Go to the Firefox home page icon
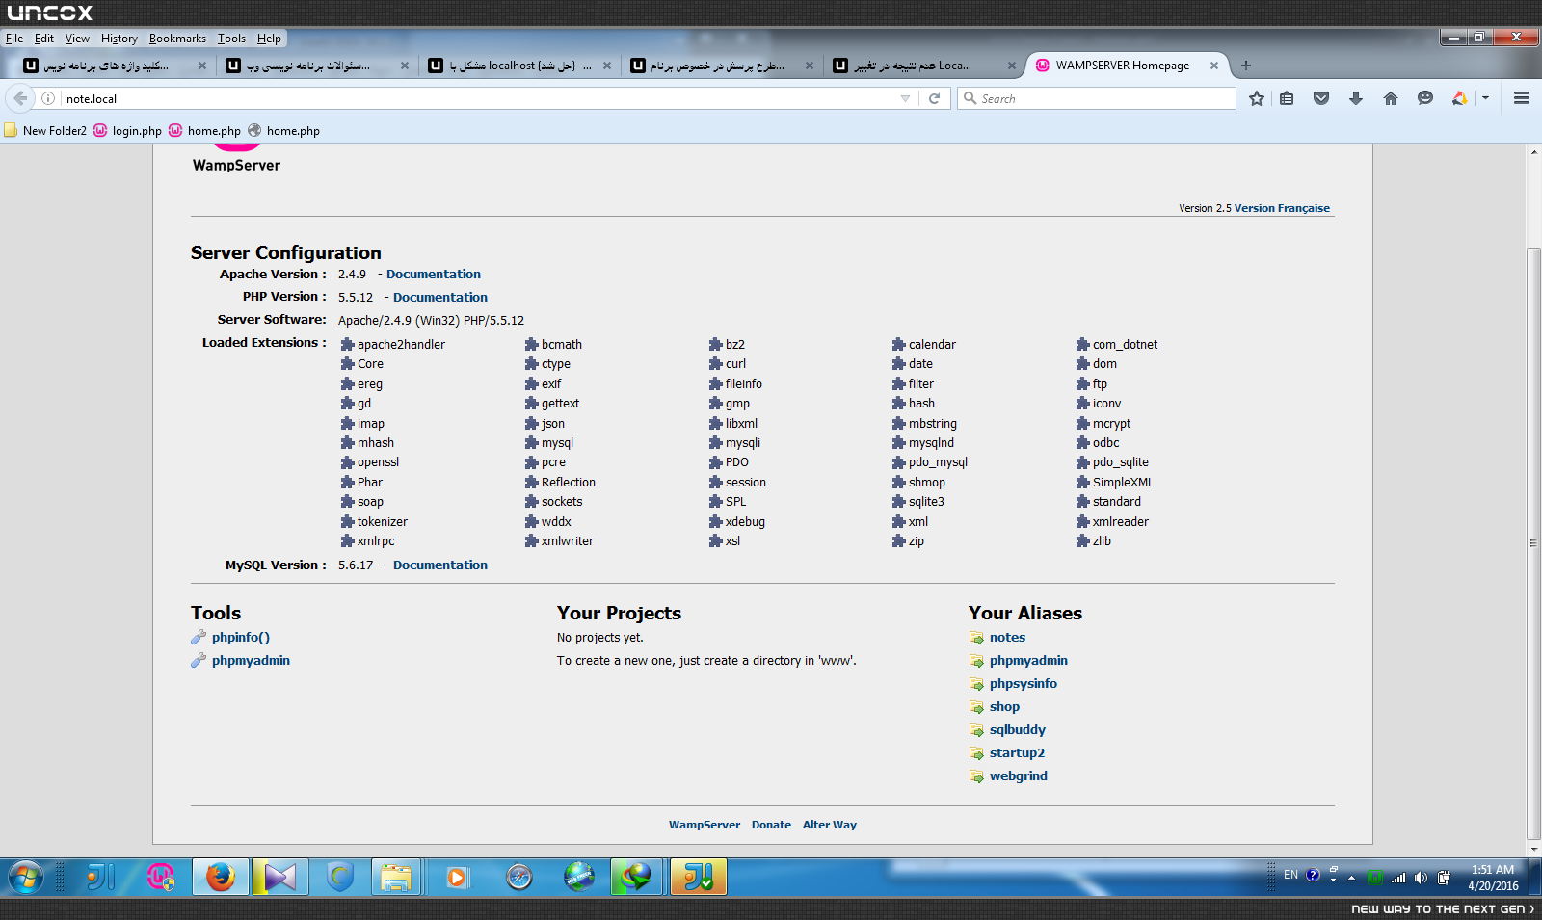This screenshot has width=1542, height=920. tap(1391, 98)
